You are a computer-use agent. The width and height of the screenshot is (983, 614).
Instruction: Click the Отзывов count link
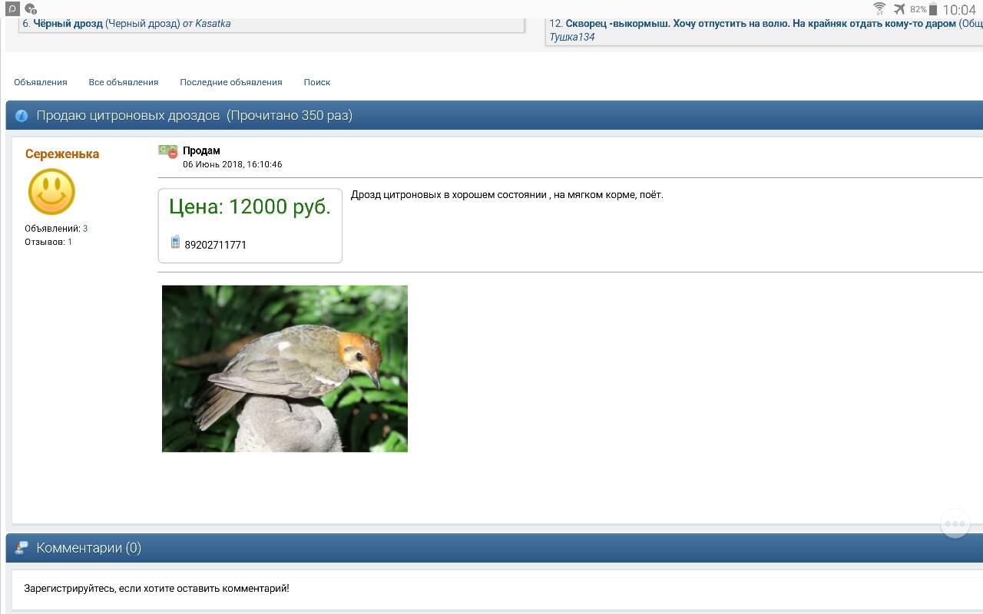coord(70,242)
